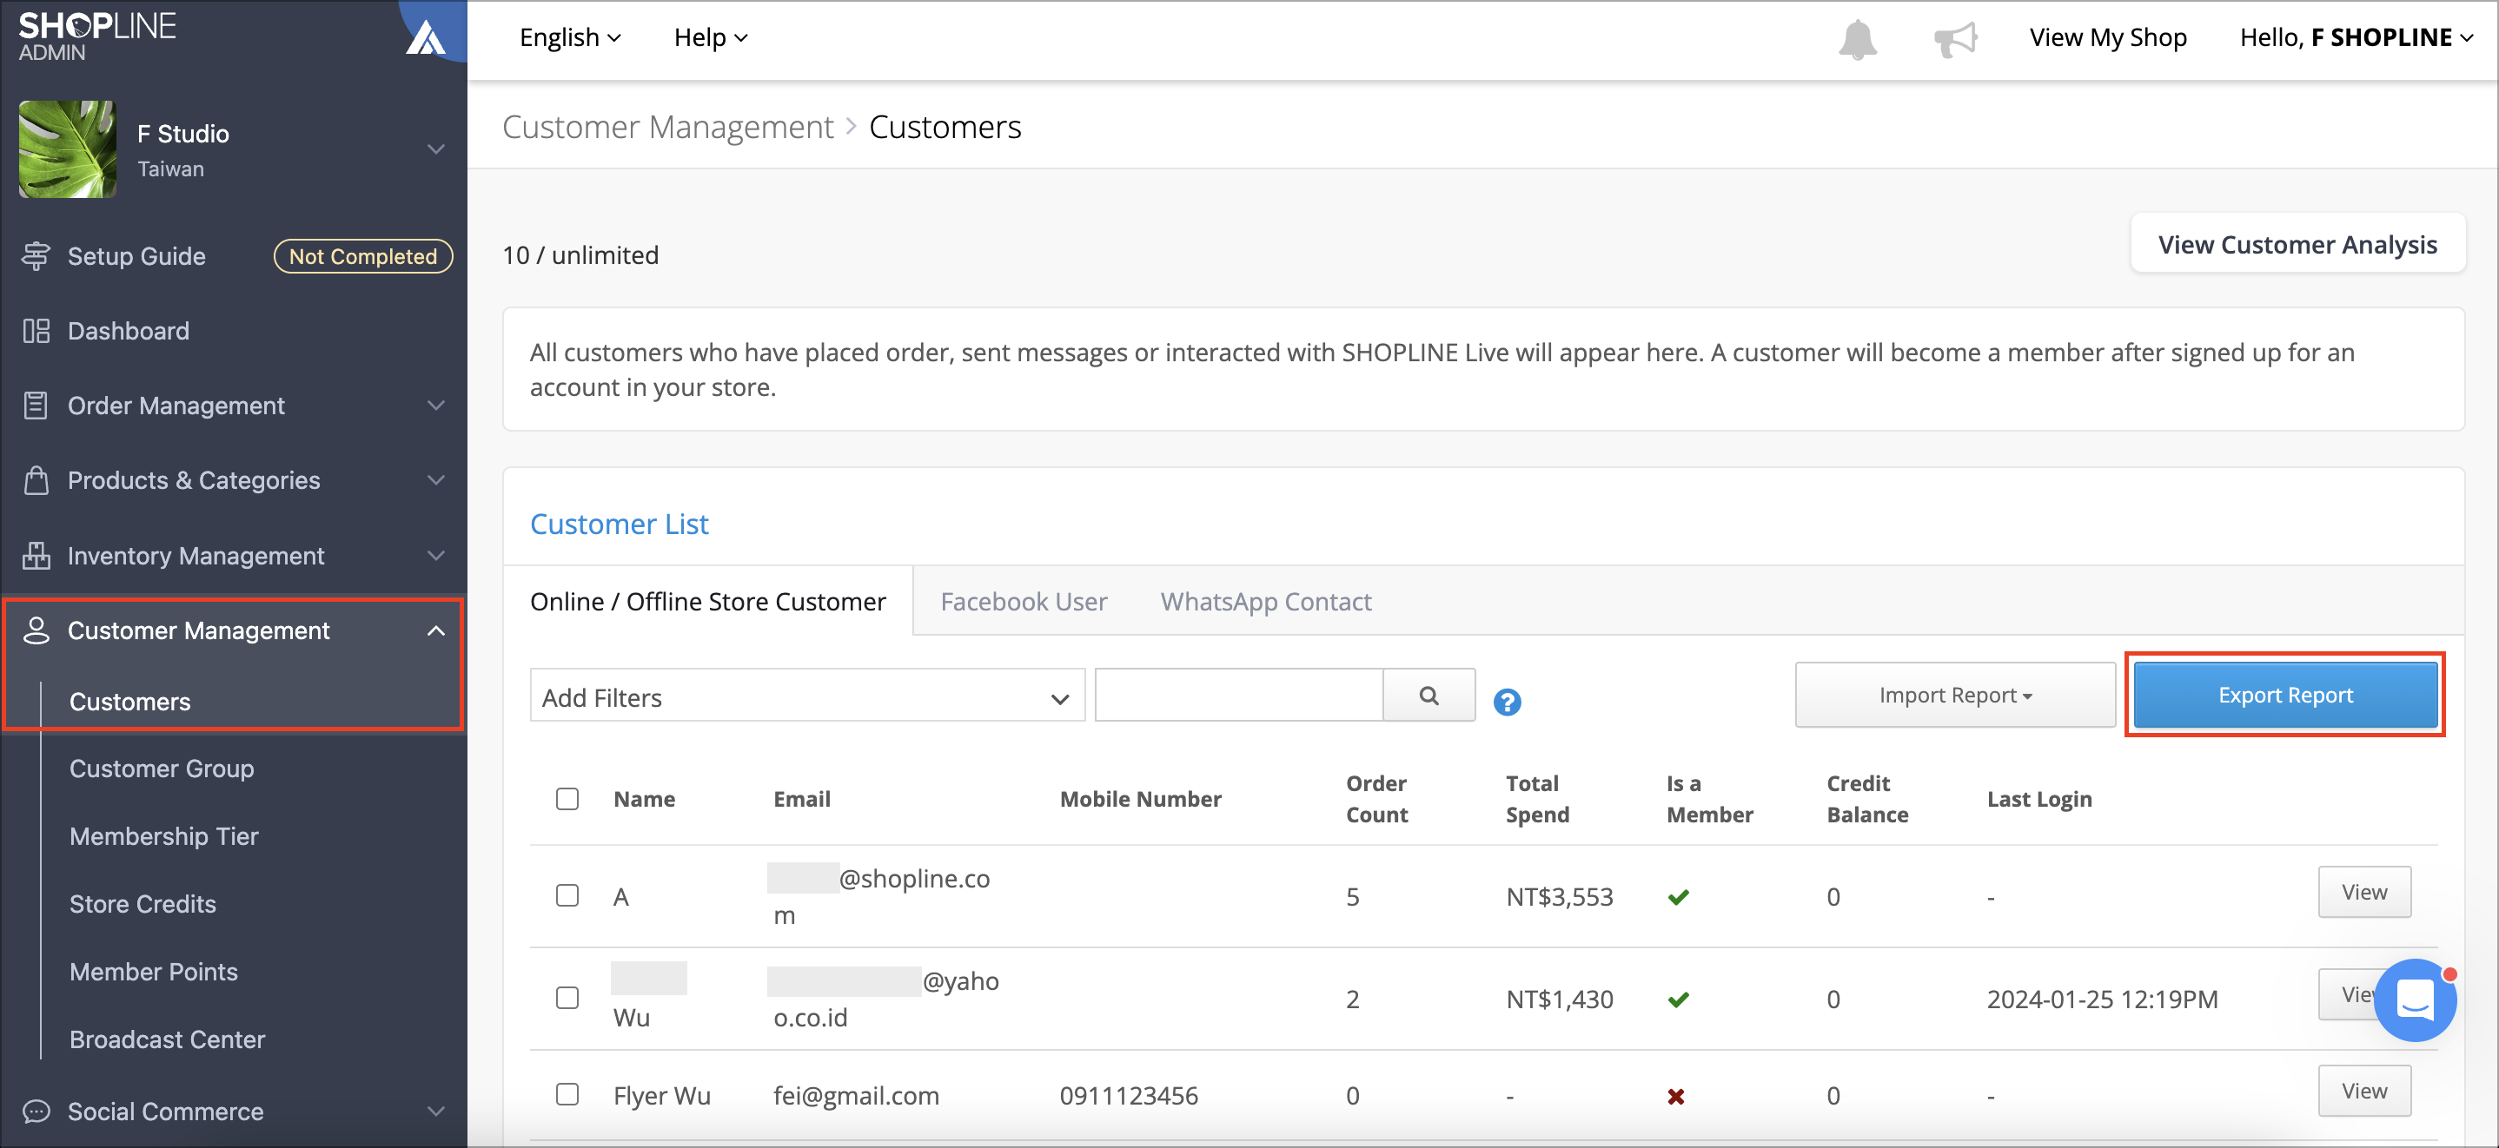Click the Last Login column header
The height and width of the screenshot is (1148, 2499).
2039,799
